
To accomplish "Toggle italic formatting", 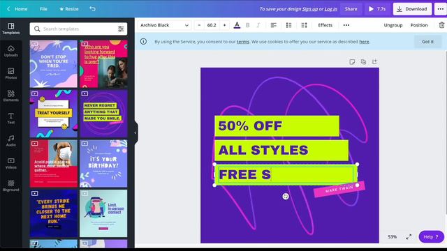I will click(258, 25).
